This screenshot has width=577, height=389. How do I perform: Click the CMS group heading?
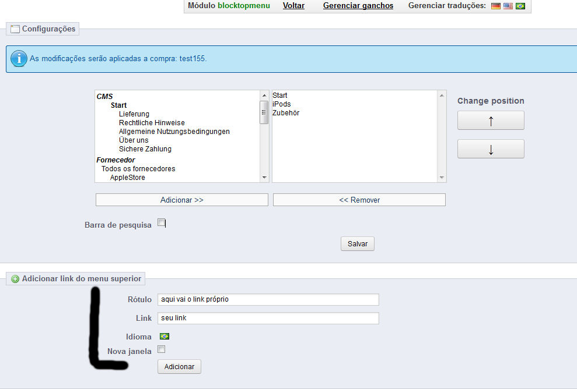104,96
